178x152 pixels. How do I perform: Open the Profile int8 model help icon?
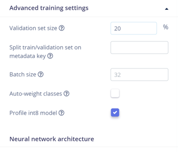click(62, 113)
